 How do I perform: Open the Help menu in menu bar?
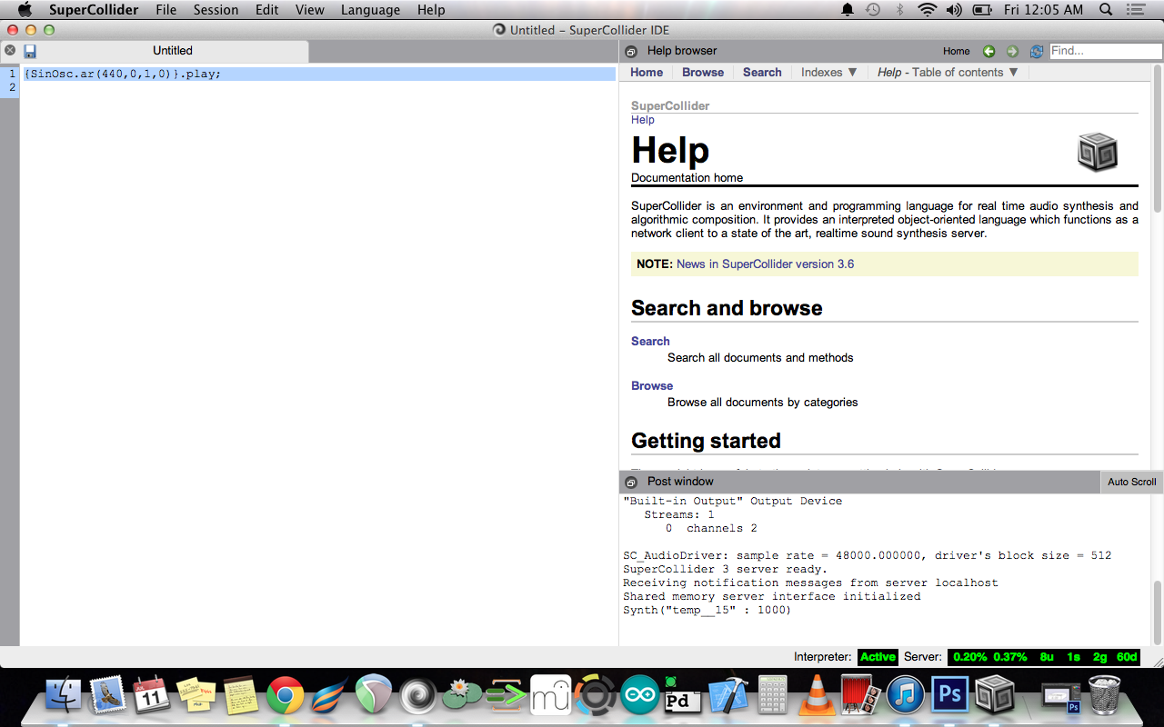pyautogui.click(x=431, y=10)
